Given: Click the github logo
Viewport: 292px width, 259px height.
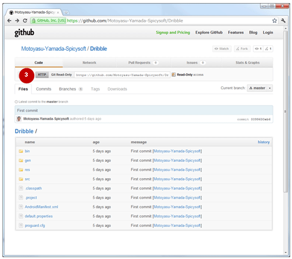Looking at the screenshot, I should 24,33.
